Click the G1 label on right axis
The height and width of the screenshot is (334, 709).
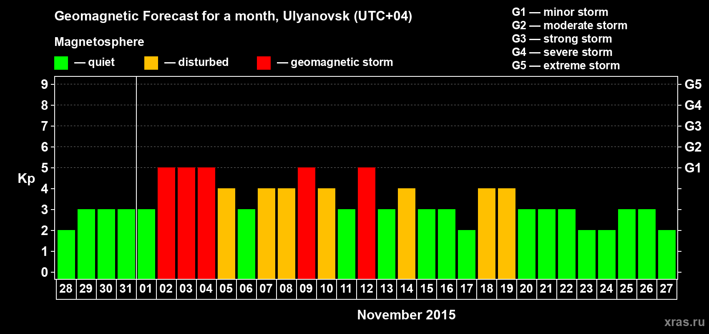point(693,168)
